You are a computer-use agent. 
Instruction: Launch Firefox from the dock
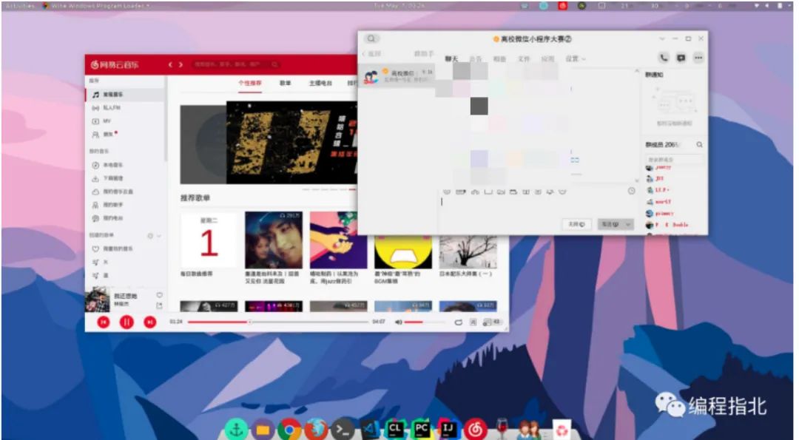316,430
